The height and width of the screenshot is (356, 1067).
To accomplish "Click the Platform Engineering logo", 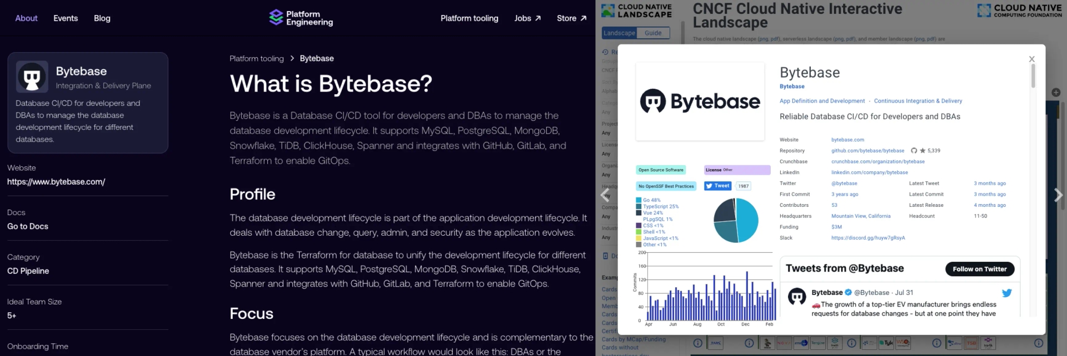I will (x=301, y=18).
